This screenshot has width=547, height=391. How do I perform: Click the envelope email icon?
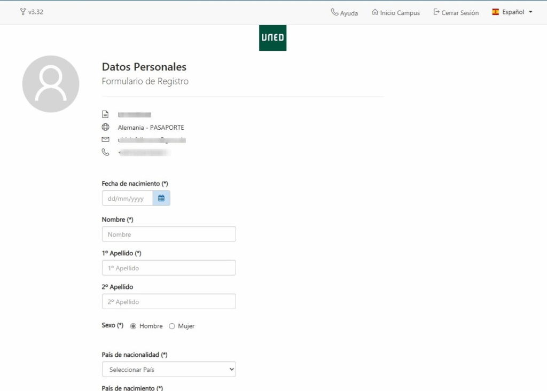105,139
